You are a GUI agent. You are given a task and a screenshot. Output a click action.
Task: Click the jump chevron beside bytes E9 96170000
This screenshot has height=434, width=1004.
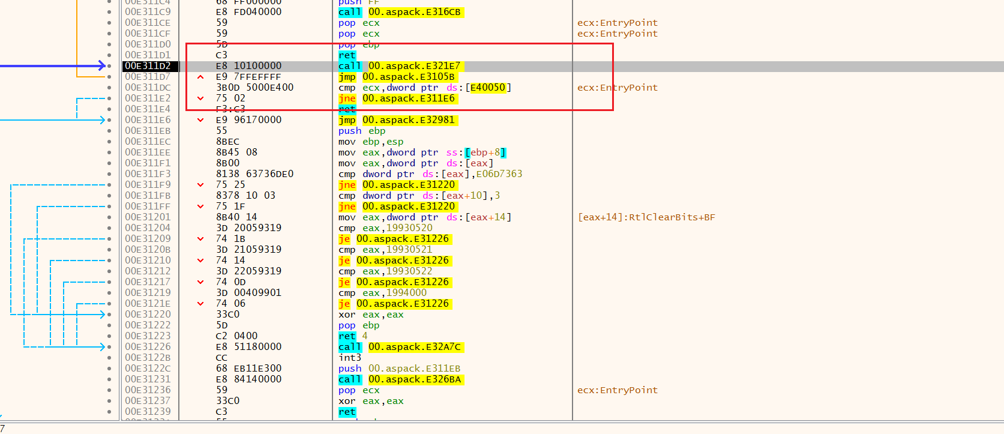[x=200, y=120]
